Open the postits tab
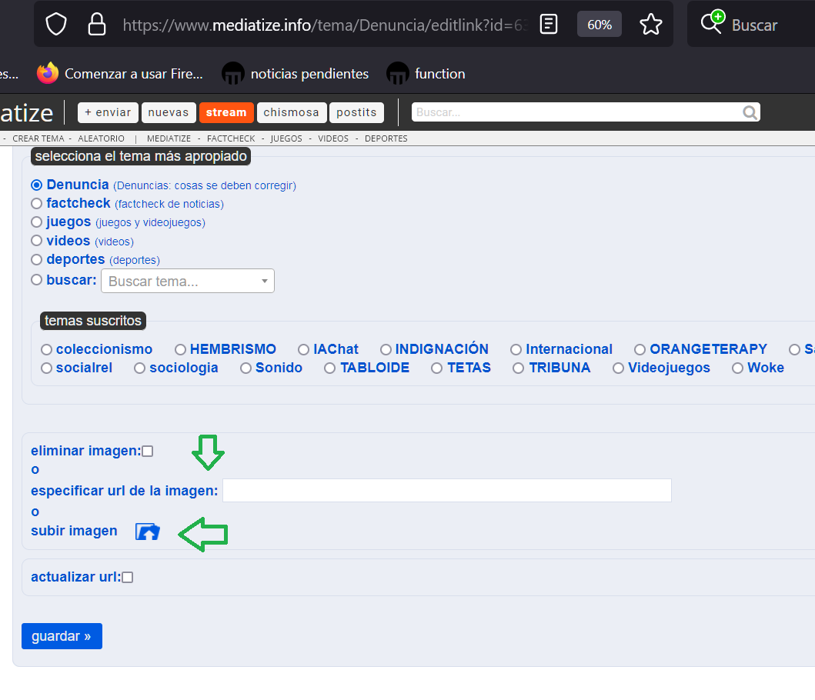 [x=356, y=112]
